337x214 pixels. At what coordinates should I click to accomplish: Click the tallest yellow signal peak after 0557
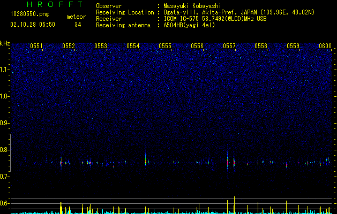234,205
